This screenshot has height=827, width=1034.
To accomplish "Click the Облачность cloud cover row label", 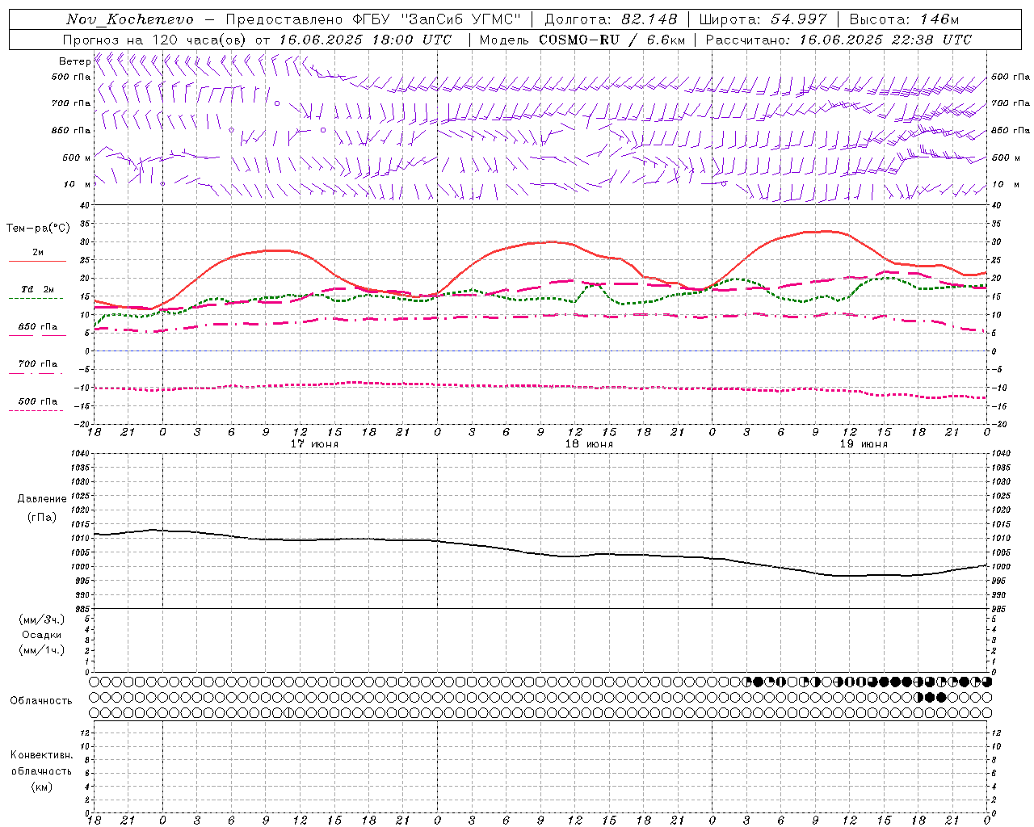I will [41, 700].
